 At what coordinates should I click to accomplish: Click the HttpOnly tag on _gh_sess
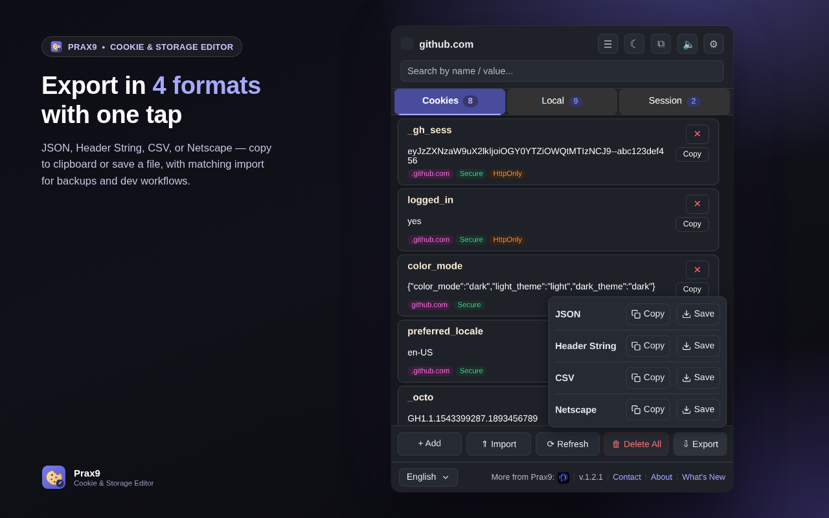tap(507, 174)
